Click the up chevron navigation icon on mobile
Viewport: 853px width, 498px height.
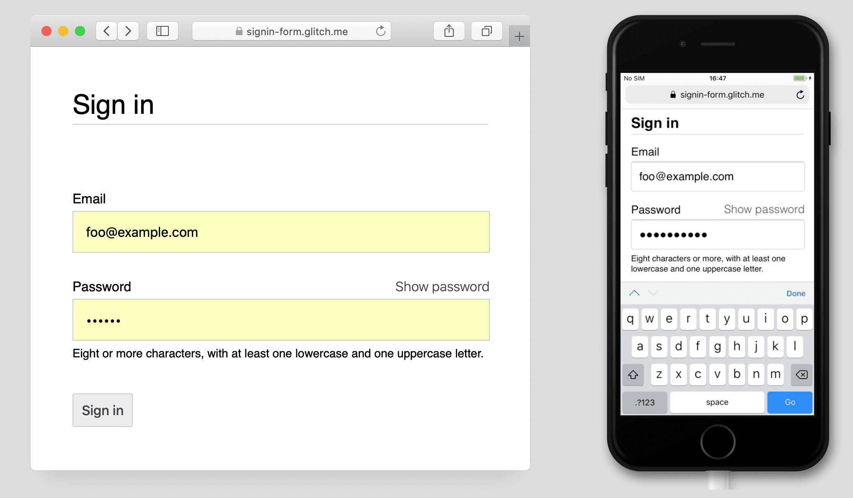tap(634, 293)
